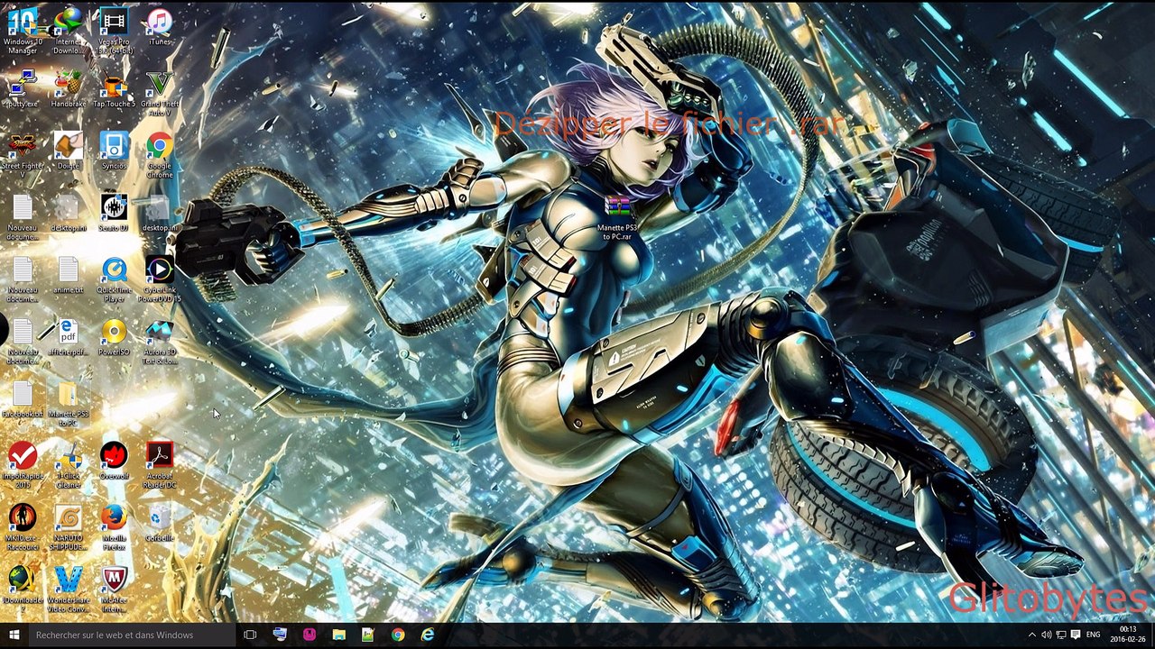Select the Acrobat Reader DC shortcut
The width and height of the screenshot is (1155, 649).
click(x=160, y=465)
